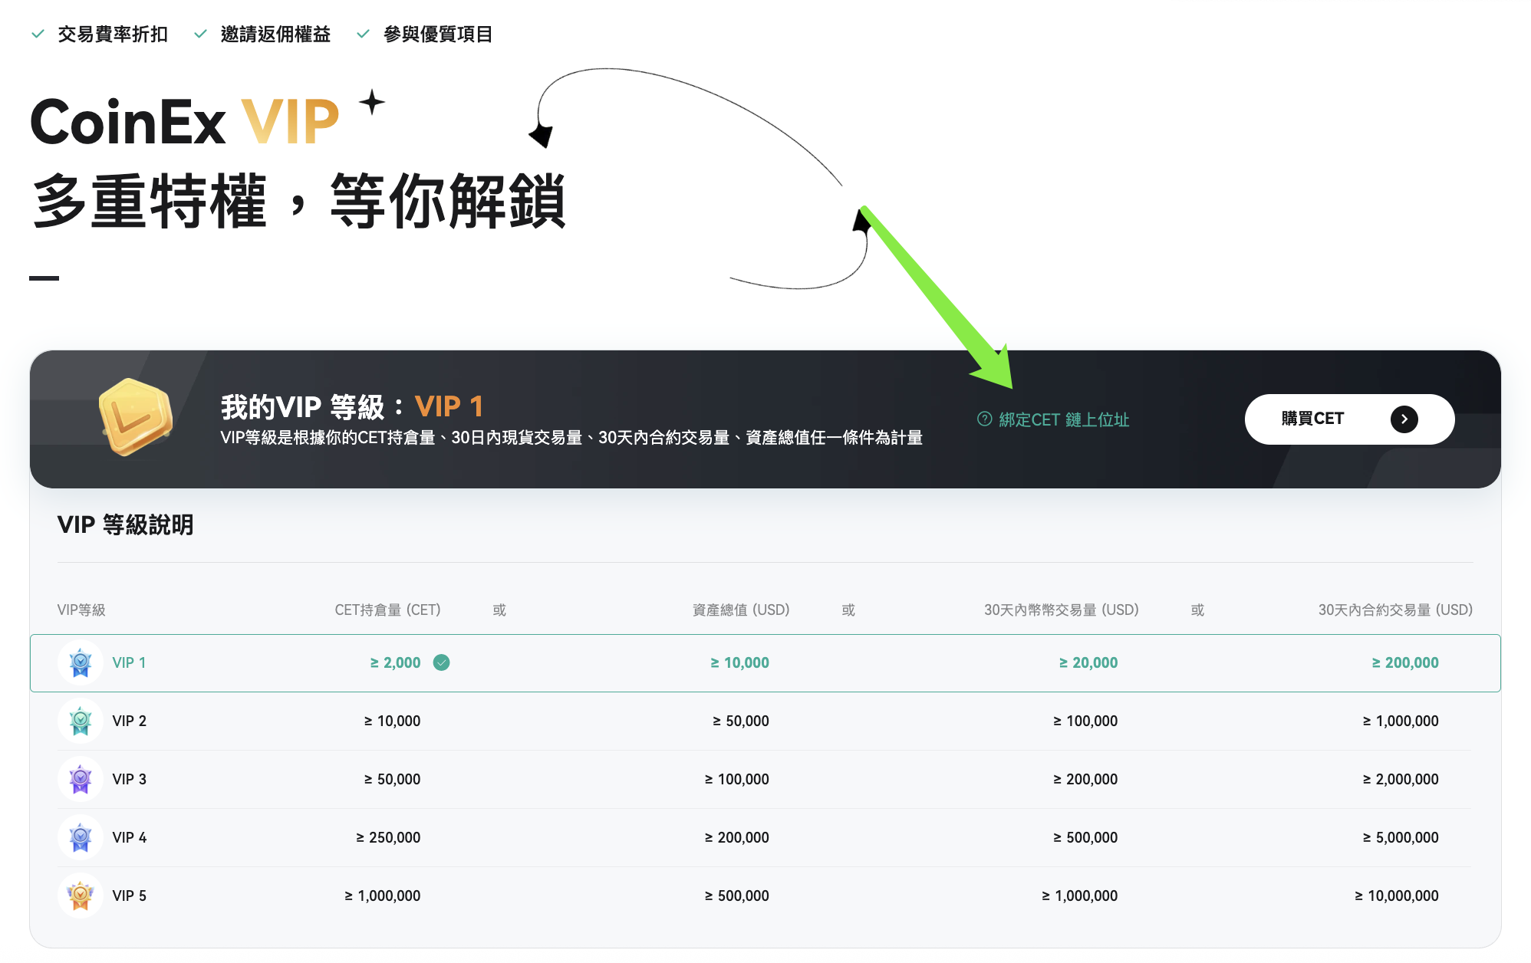Click the CET持倉量 (CET) column header

(x=387, y=610)
